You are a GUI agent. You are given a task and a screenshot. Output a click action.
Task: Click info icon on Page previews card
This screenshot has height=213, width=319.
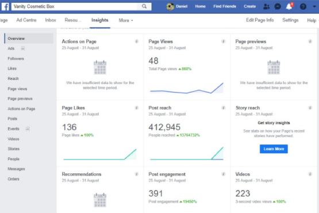[x=310, y=41]
